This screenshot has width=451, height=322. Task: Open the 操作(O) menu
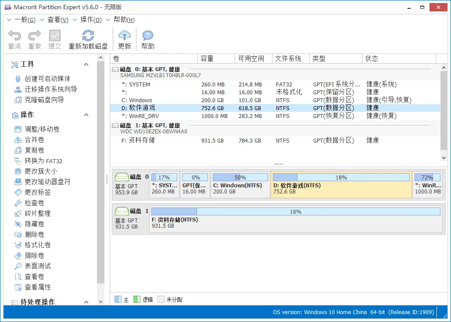point(90,20)
